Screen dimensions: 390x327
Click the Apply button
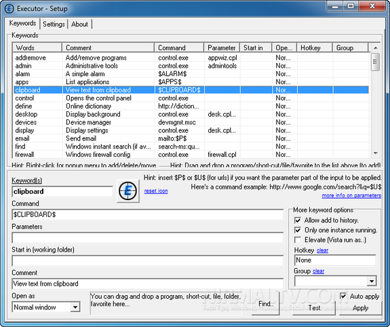(x=360, y=308)
